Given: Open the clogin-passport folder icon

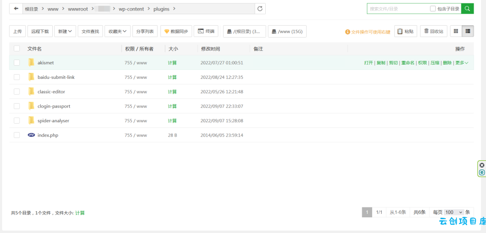Looking at the screenshot, I should click(x=31, y=106).
